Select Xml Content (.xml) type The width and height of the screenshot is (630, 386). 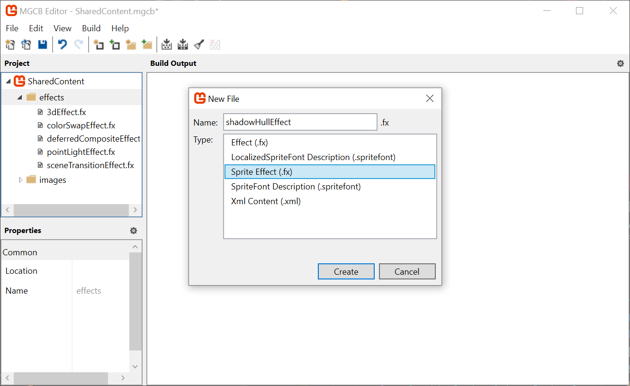pos(265,201)
